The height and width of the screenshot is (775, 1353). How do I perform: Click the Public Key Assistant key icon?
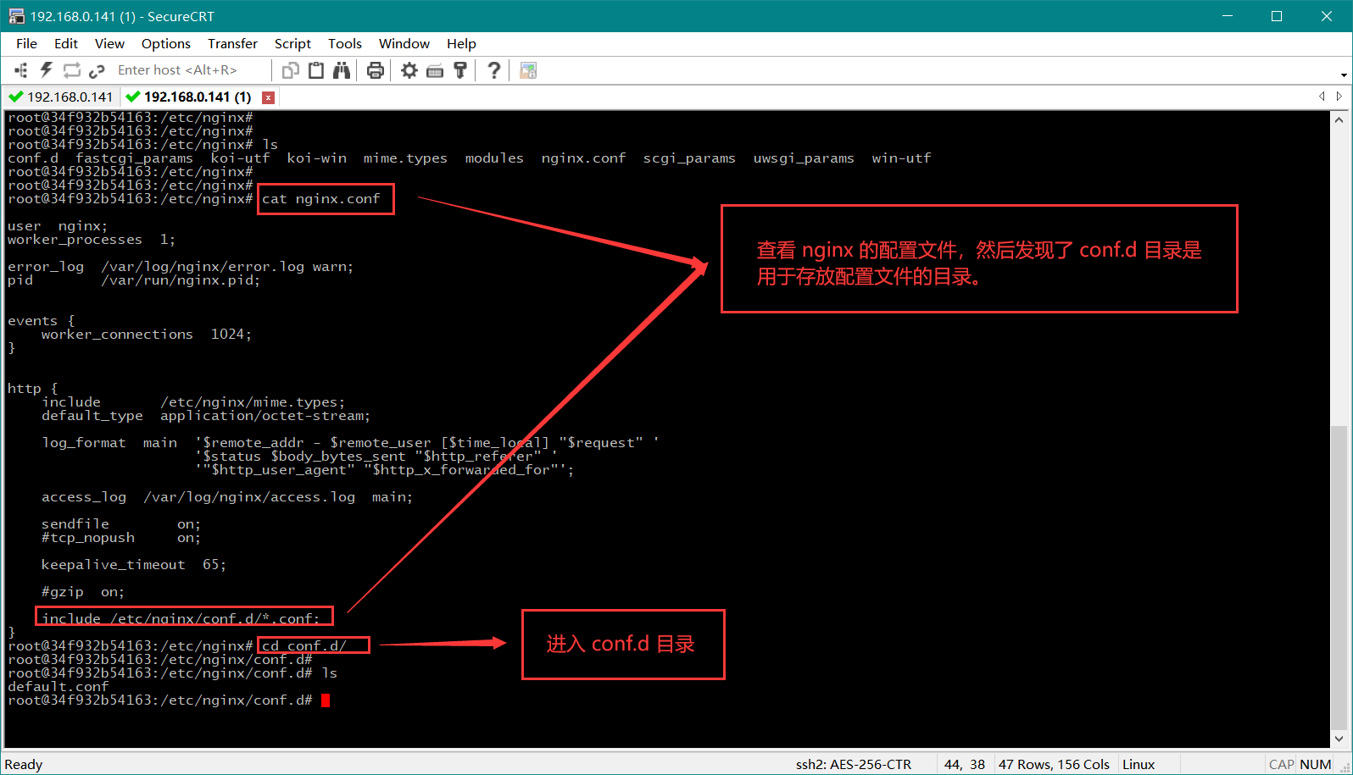460,70
